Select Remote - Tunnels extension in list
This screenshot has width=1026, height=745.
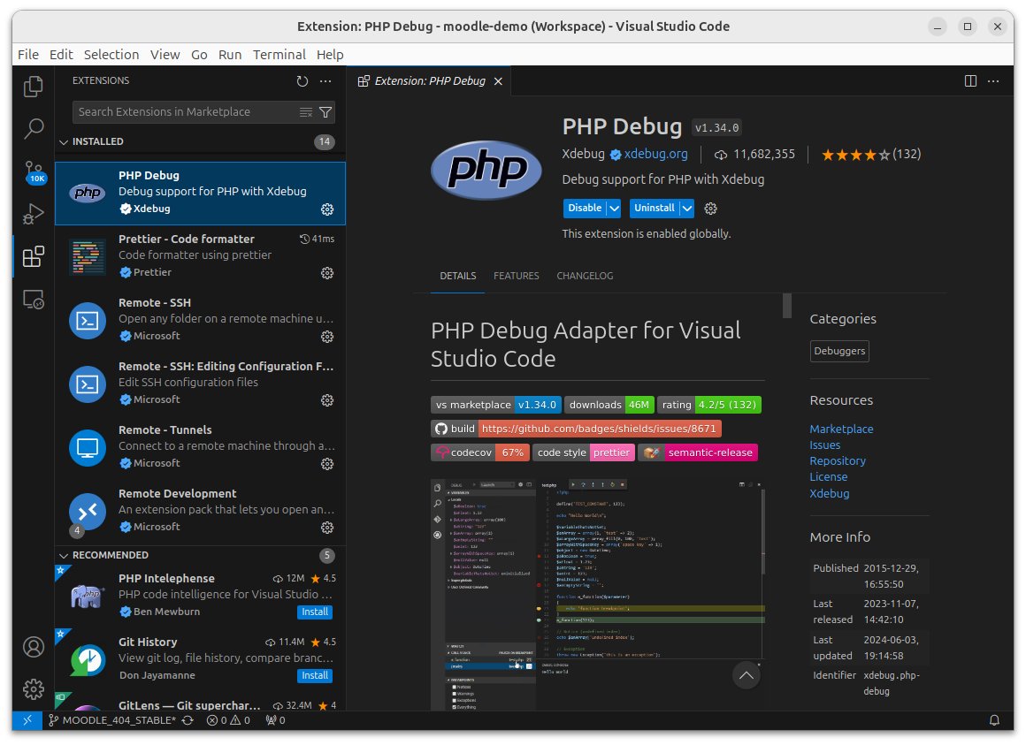tap(200, 448)
